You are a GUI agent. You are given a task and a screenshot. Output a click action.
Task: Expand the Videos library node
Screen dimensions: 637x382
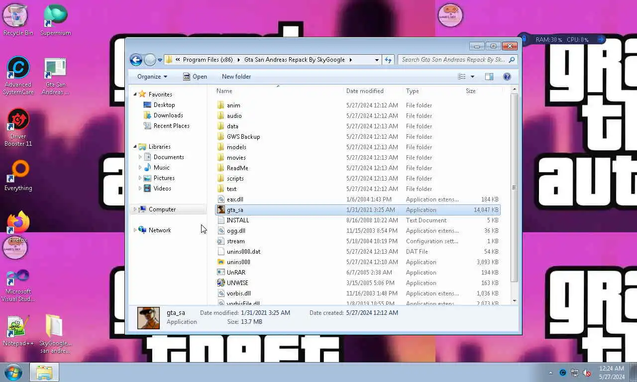[x=140, y=189]
